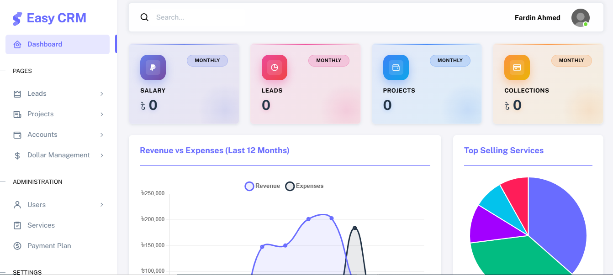Toggle the Expenses series in chart legend
613x275 pixels.
[304, 186]
